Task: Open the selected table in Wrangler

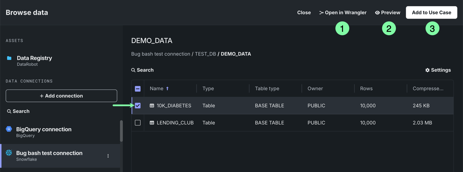Action: click(343, 13)
